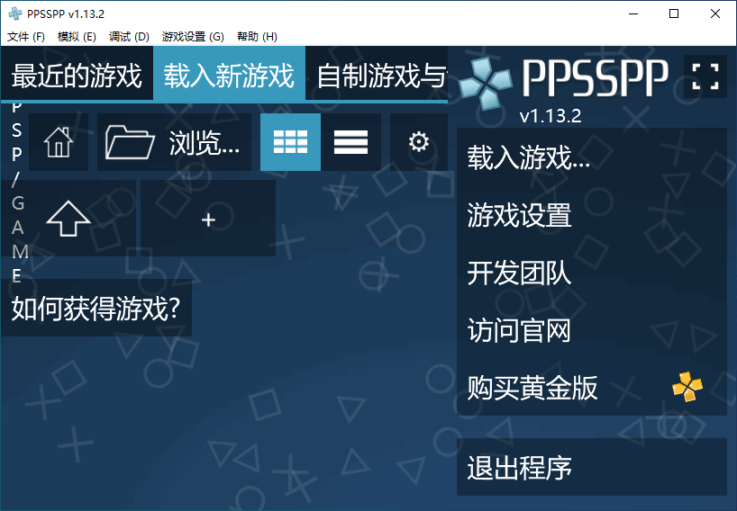Select the 自制游戏 tab

pyautogui.click(x=381, y=76)
